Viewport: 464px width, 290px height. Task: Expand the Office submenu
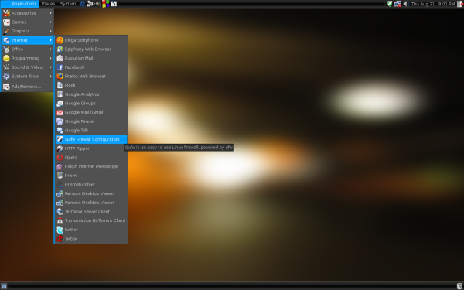pyautogui.click(x=28, y=49)
